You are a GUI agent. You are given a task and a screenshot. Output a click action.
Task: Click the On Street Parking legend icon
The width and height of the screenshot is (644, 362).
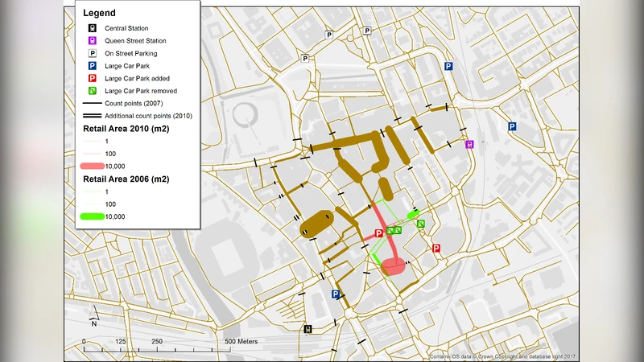pyautogui.click(x=93, y=53)
